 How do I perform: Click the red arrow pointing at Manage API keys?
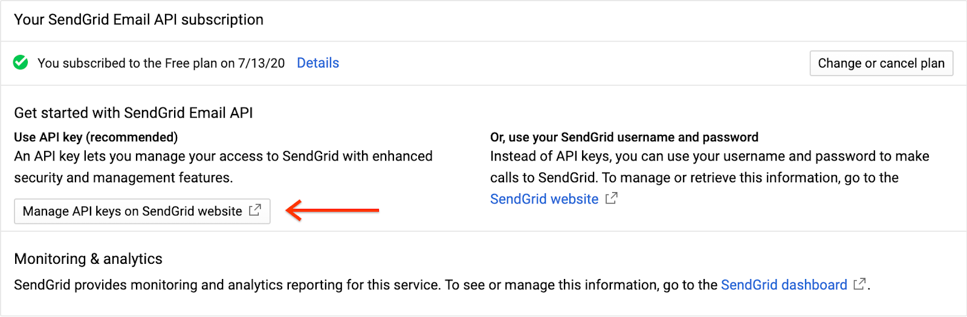click(x=332, y=210)
